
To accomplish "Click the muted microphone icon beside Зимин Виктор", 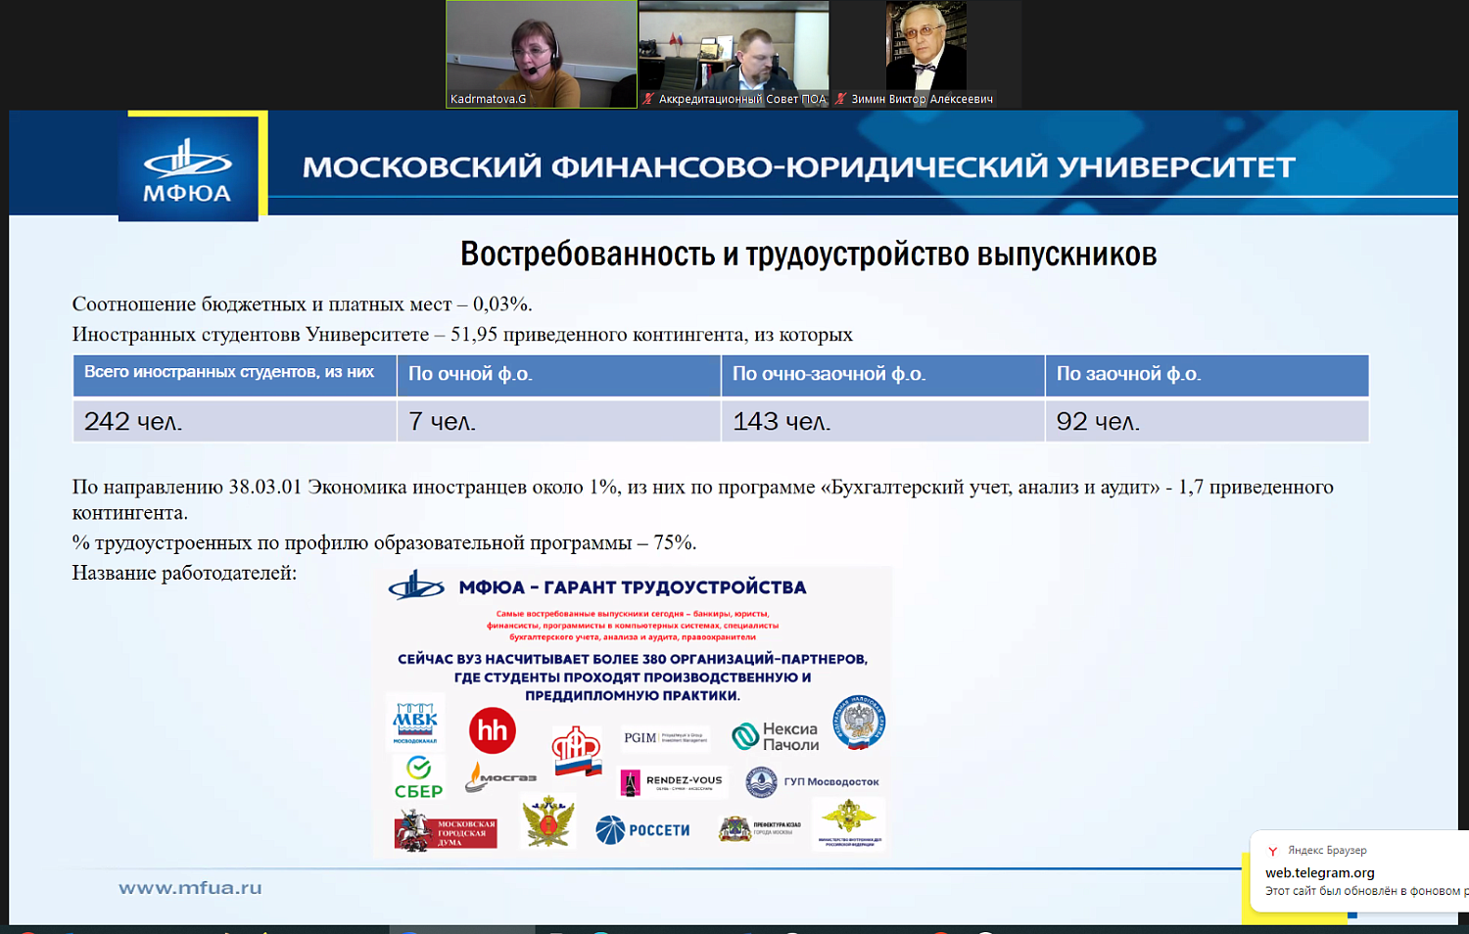I will [840, 99].
